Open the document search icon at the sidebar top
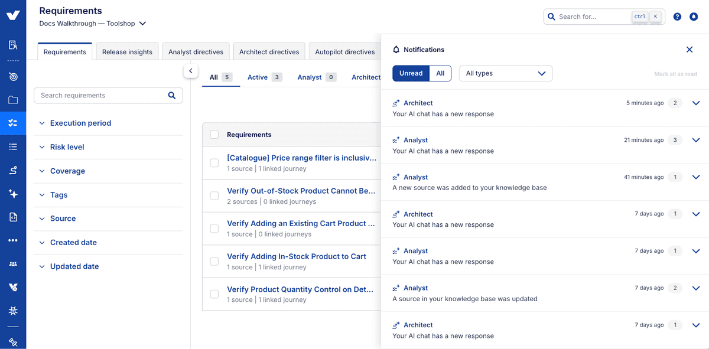Viewport: 709px width, 349px height. tap(13, 45)
